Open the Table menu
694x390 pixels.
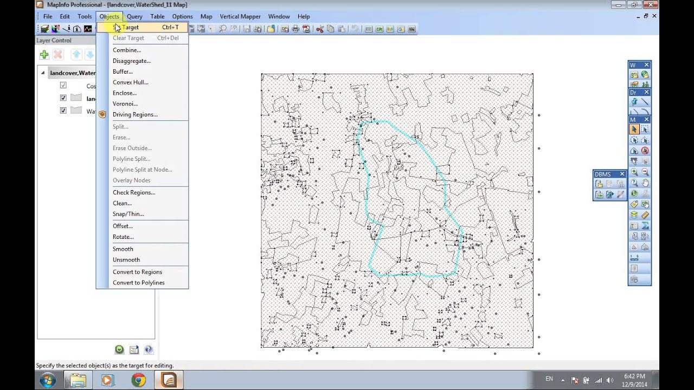pos(157,16)
